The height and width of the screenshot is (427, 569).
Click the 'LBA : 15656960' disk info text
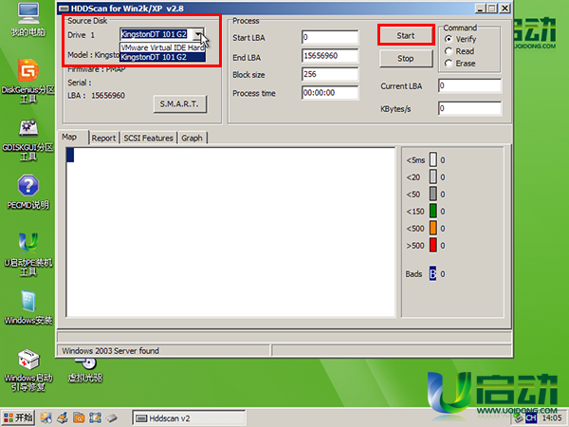point(96,96)
